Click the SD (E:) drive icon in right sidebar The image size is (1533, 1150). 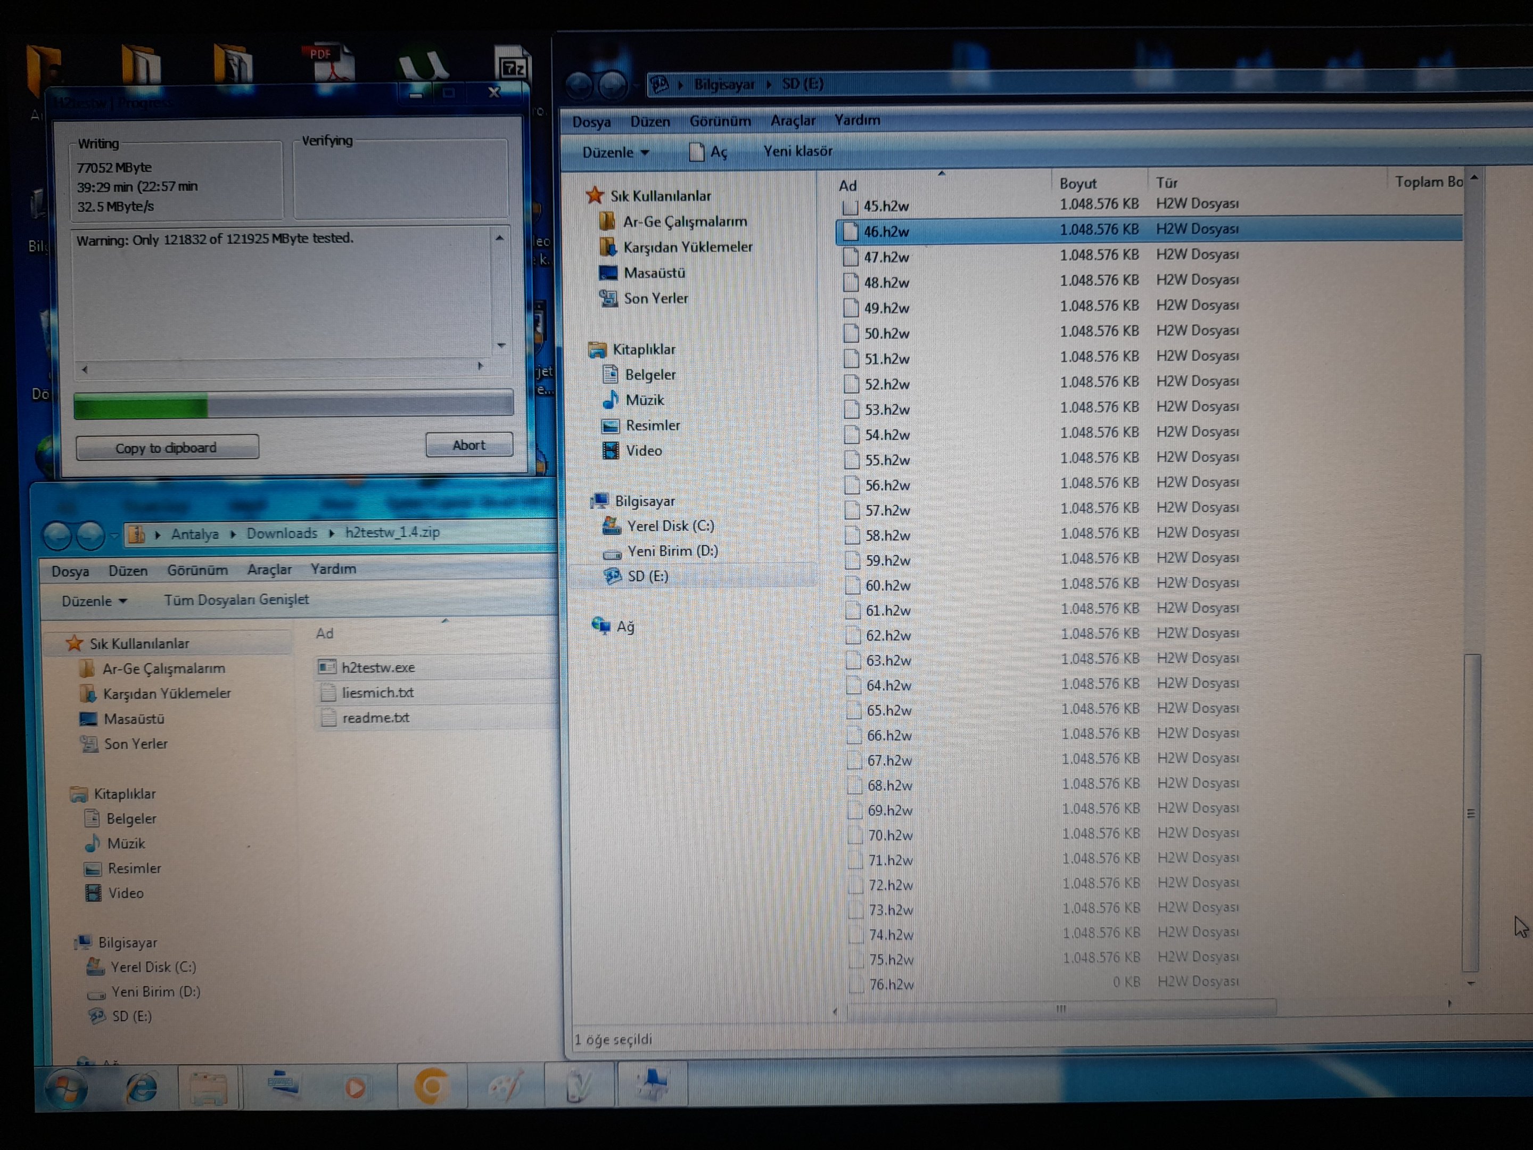coord(612,576)
